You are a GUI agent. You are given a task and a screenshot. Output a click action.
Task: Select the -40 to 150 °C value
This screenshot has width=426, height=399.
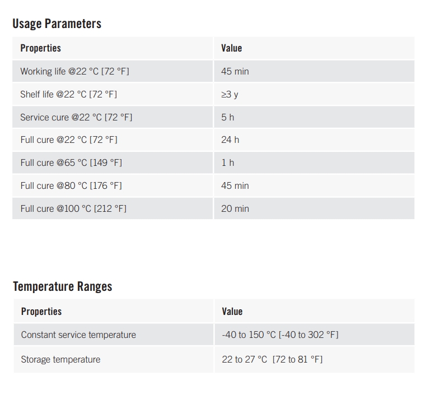tap(280, 335)
